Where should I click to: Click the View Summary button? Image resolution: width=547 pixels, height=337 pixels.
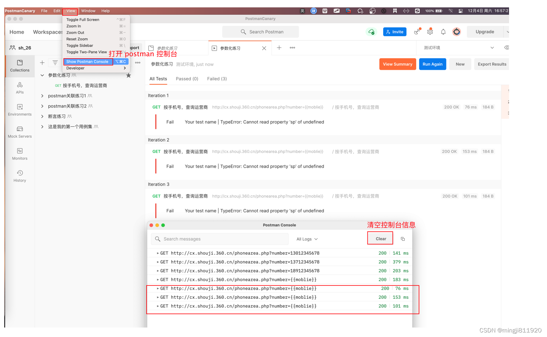(x=398, y=64)
